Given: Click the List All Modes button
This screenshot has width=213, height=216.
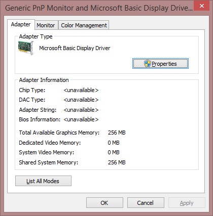Looking at the screenshot, I should [43, 181].
